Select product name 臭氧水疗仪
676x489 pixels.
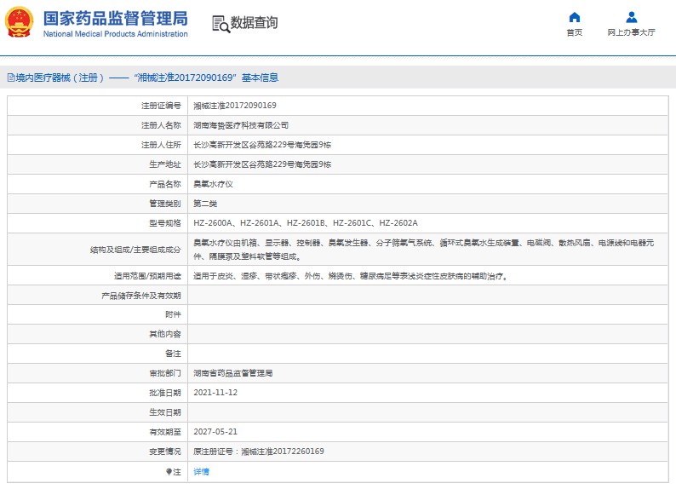[213, 184]
